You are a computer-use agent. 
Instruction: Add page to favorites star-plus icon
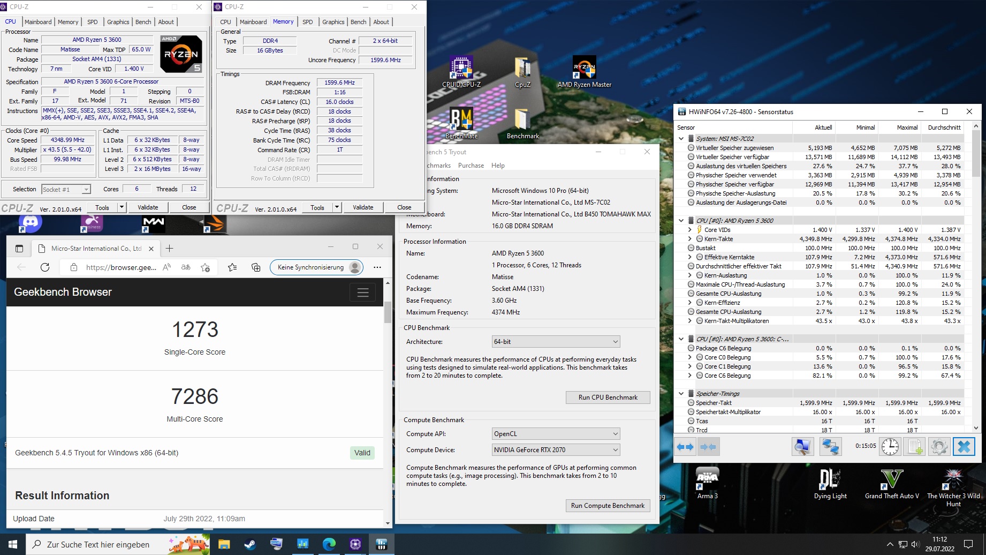pyautogui.click(x=205, y=267)
